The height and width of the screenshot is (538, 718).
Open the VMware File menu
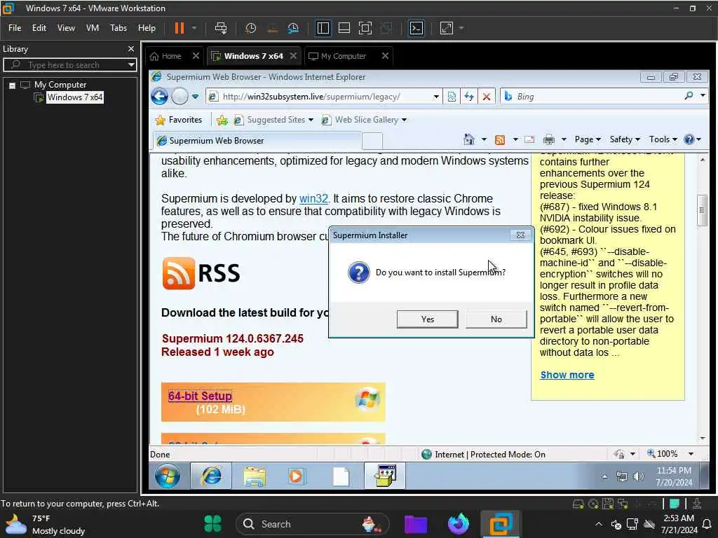coord(15,28)
